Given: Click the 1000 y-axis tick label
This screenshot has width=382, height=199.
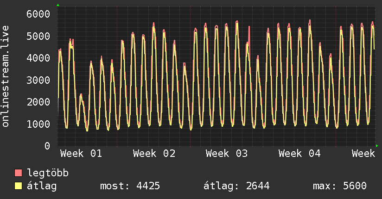Looking at the screenshot, I should 38,124.
